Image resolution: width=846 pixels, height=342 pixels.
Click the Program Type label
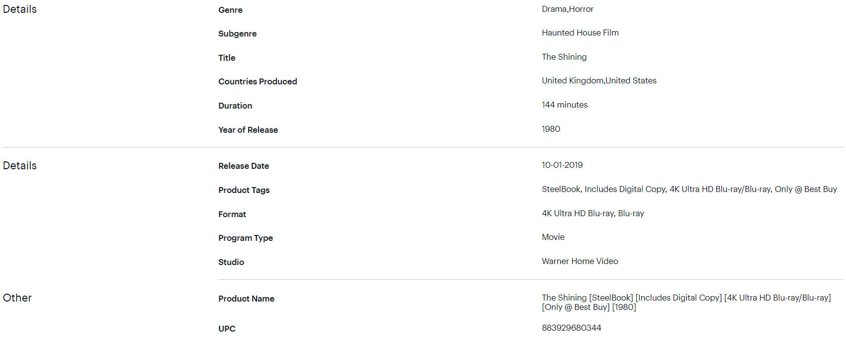[246, 238]
